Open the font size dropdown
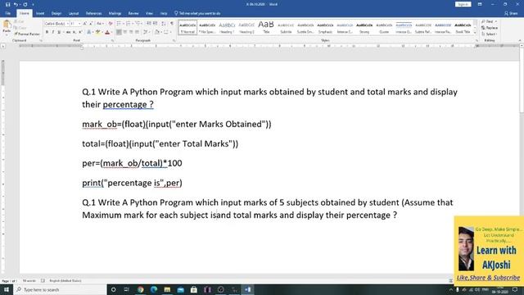The width and height of the screenshot is (524, 295). click(79, 24)
